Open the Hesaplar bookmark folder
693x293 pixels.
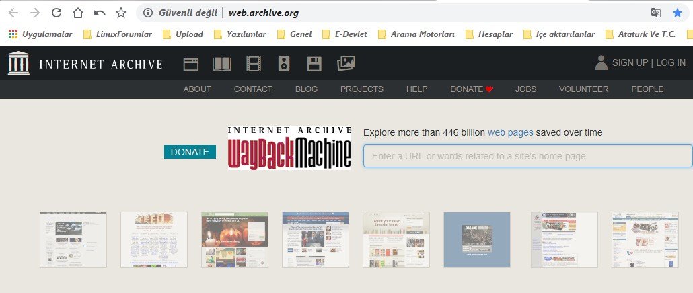489,34
